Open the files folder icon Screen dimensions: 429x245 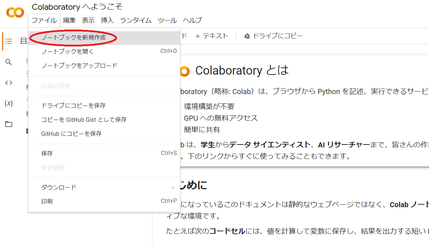(x=8, y=124)
